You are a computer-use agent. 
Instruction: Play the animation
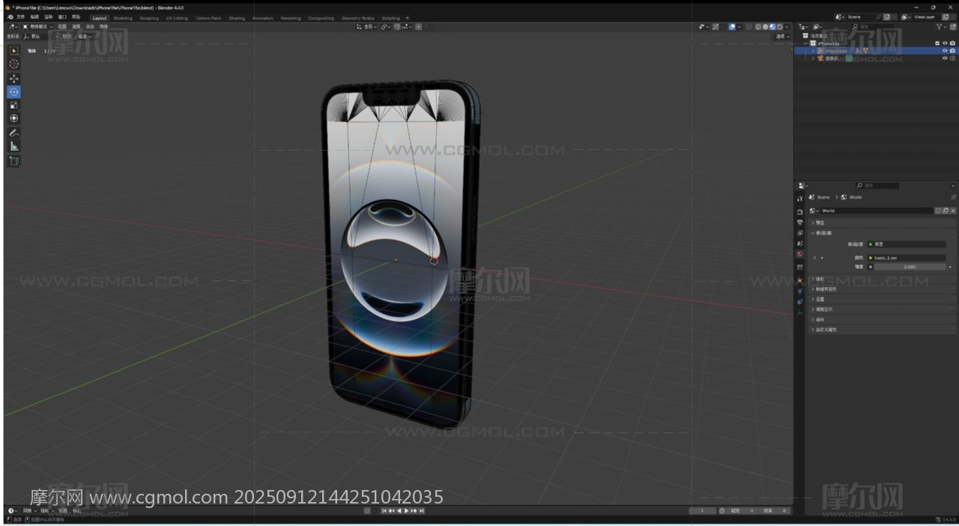[x=407, y=511]
